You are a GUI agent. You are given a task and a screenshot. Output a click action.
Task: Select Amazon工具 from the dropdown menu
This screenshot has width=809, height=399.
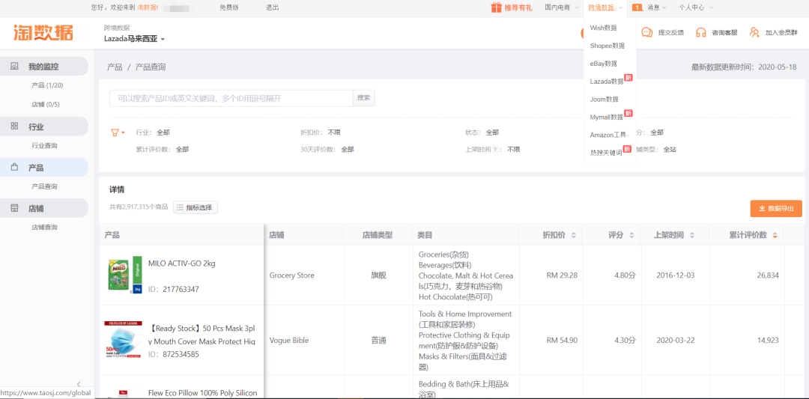[x=610, y=135]
